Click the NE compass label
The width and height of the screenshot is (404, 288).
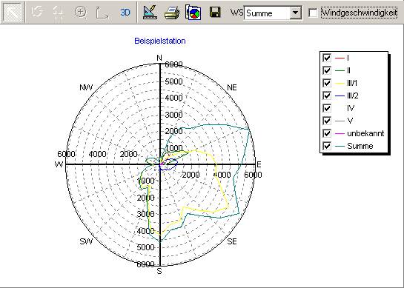(232, 87)
